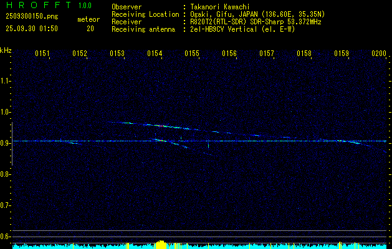Click the 0151 time marker

click(42, 54)
